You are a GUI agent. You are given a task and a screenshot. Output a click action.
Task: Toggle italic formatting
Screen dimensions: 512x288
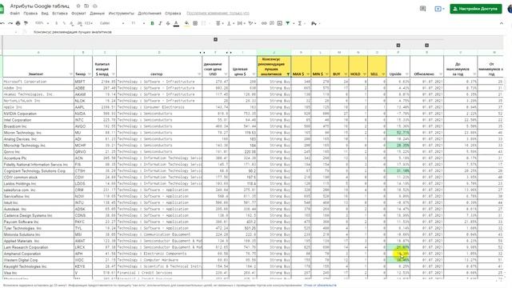(x=160, y=23)
